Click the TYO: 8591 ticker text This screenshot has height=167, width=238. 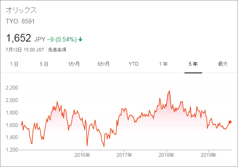20,22
